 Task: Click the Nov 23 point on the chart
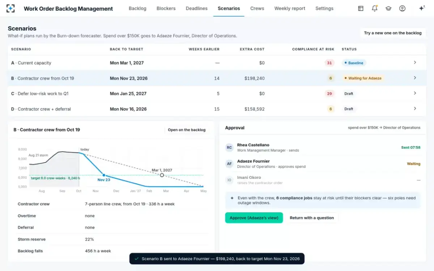[x=104, y=175]
